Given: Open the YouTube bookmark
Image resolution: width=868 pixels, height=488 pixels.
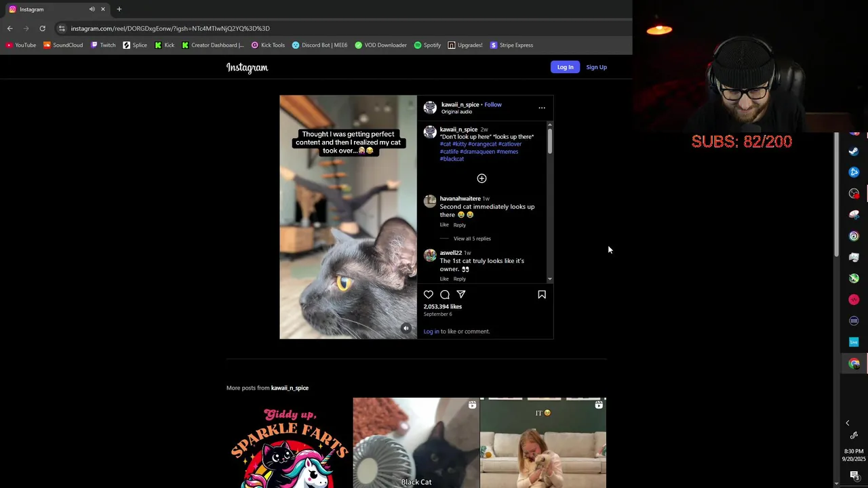Looking at the screenshot, I should tap(21, 45).
